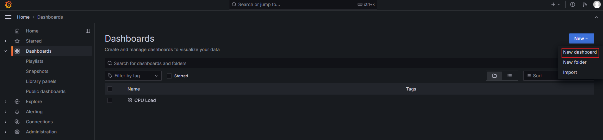
Task: Click the blue New button
Action: [x=581, y=38]
